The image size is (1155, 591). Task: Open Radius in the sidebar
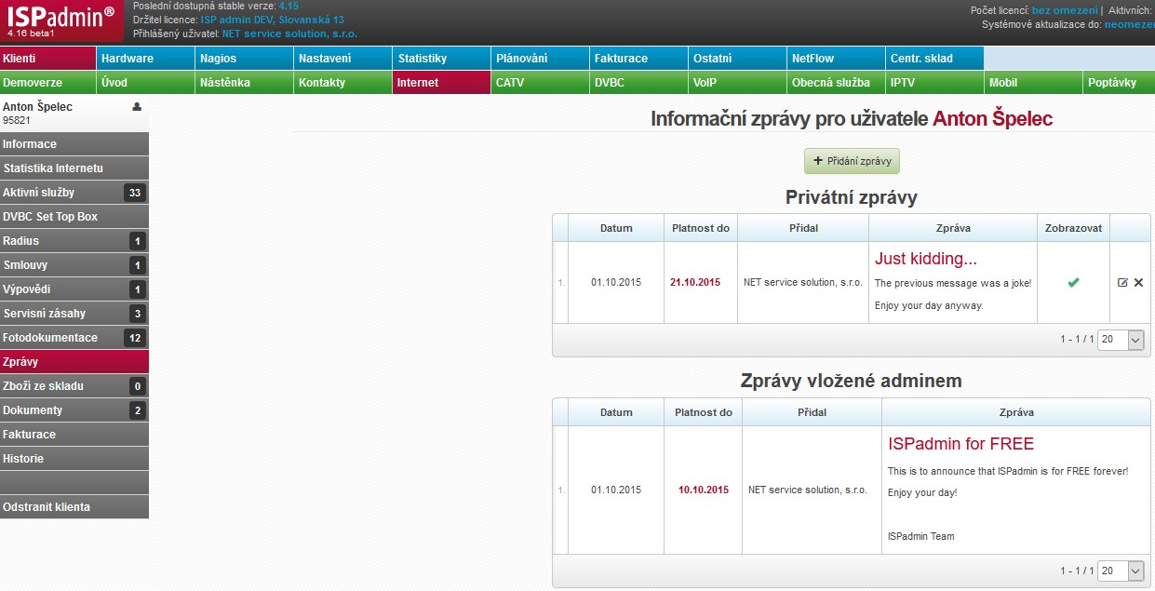[x=74, y=241]
